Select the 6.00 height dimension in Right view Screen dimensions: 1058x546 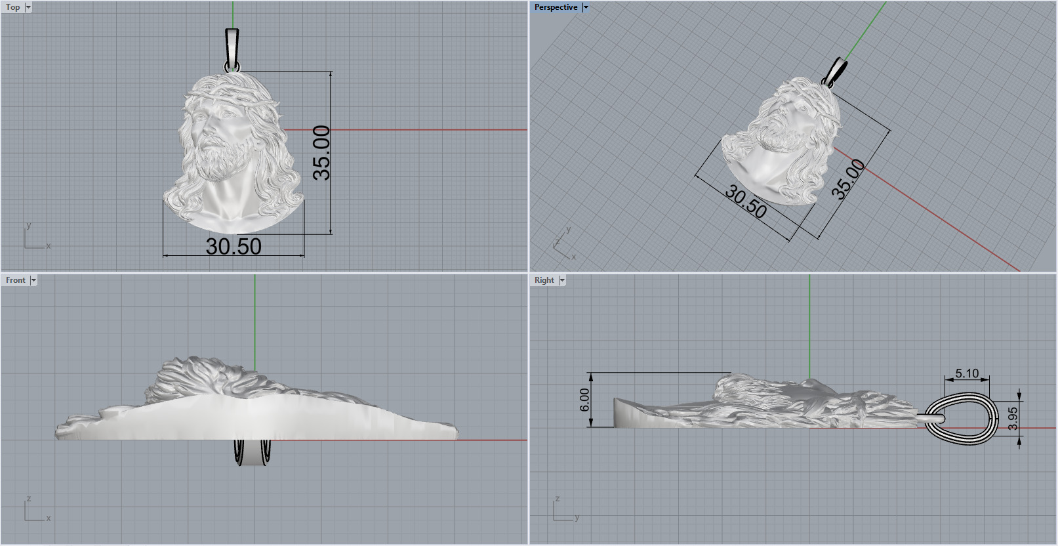pyautogui.click(x=584, y=400)
